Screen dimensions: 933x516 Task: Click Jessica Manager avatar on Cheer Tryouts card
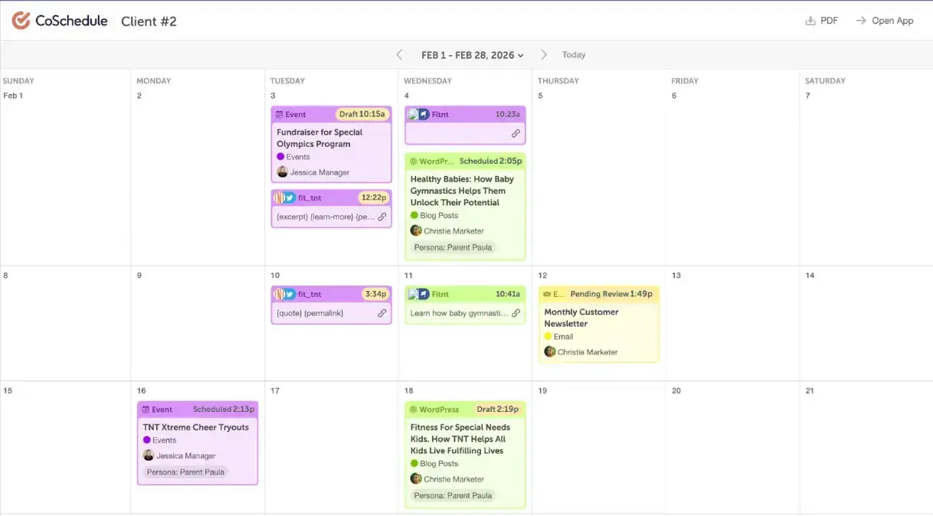point(149,456)
